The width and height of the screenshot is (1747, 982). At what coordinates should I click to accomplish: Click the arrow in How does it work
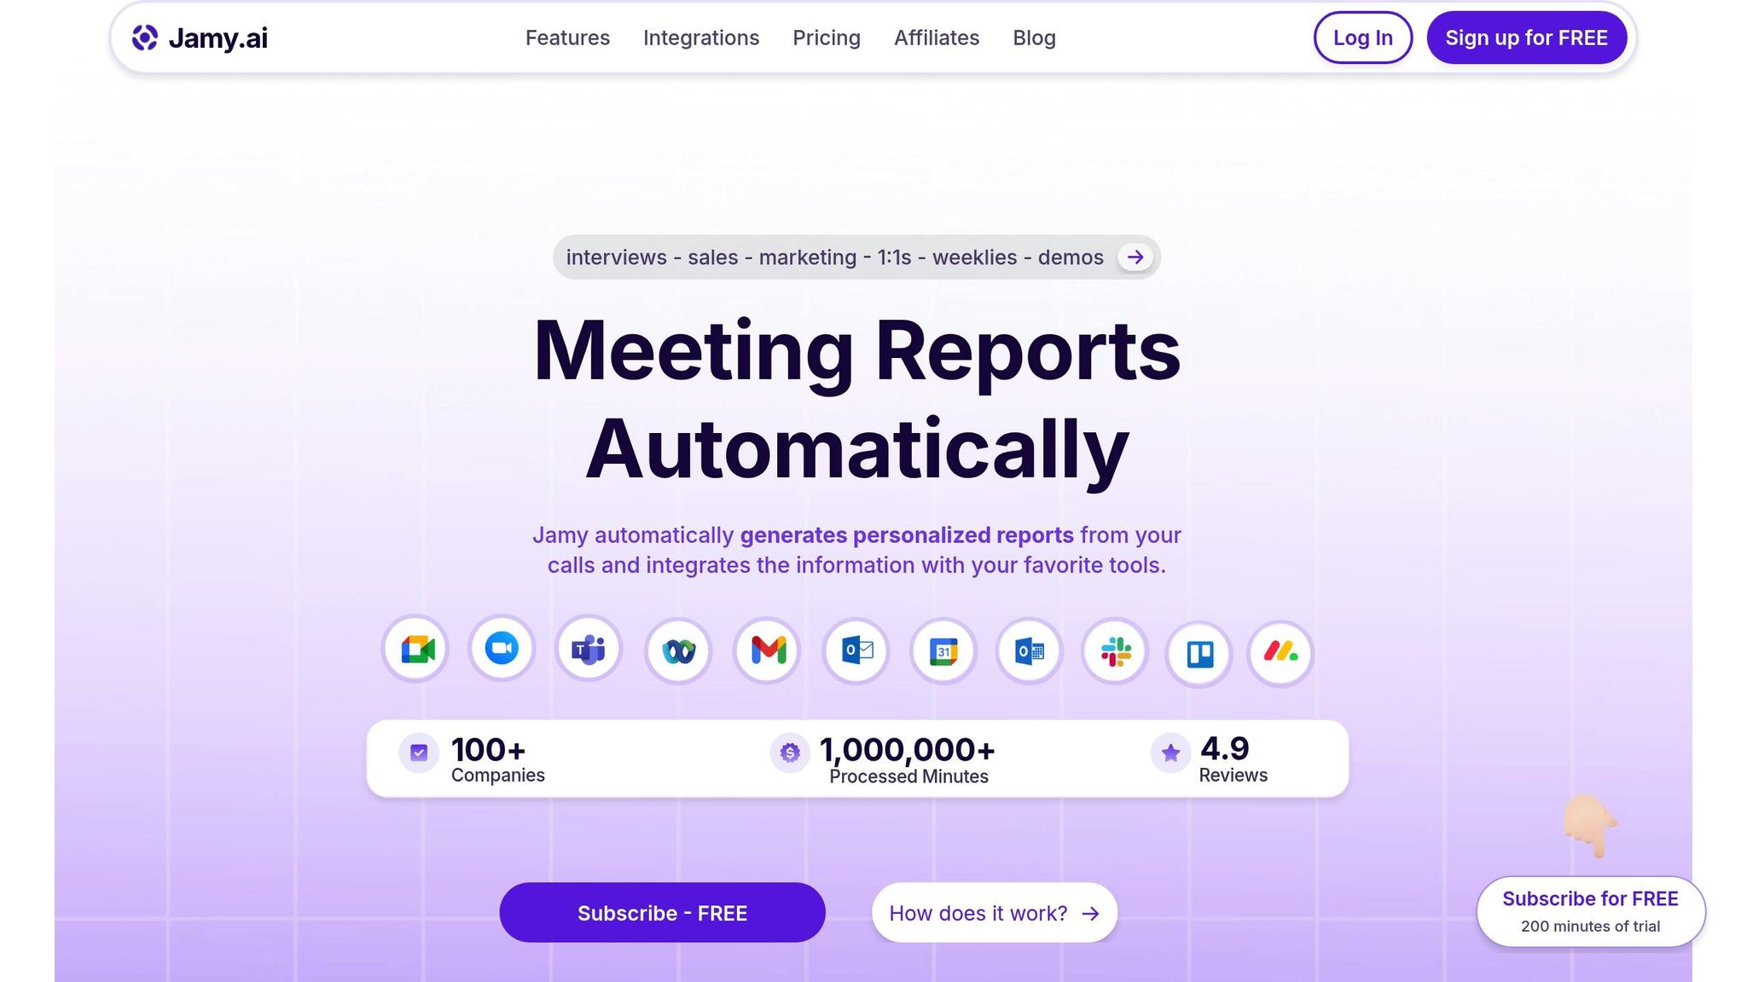[1090, 914]
